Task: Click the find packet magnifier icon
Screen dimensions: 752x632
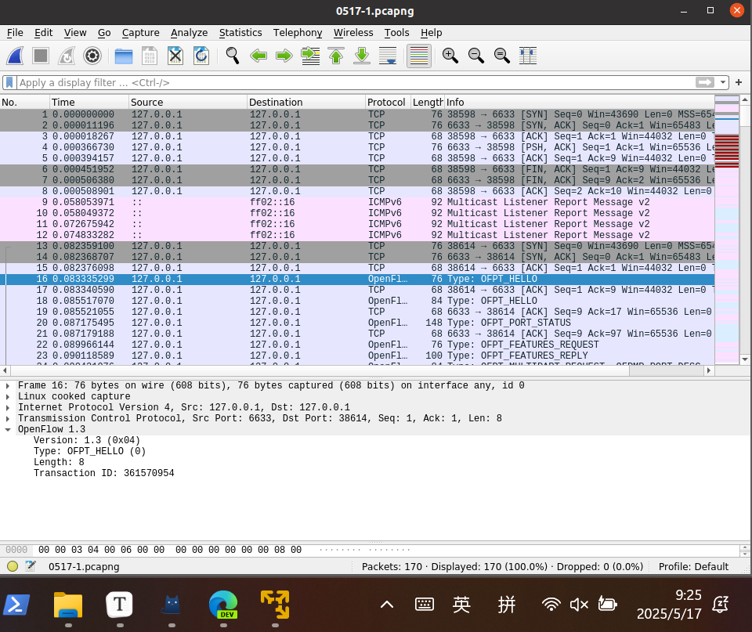Action: click(x=233, y=56)
